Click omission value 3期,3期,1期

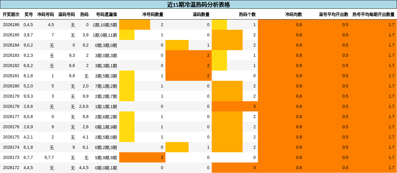[106, 66]
